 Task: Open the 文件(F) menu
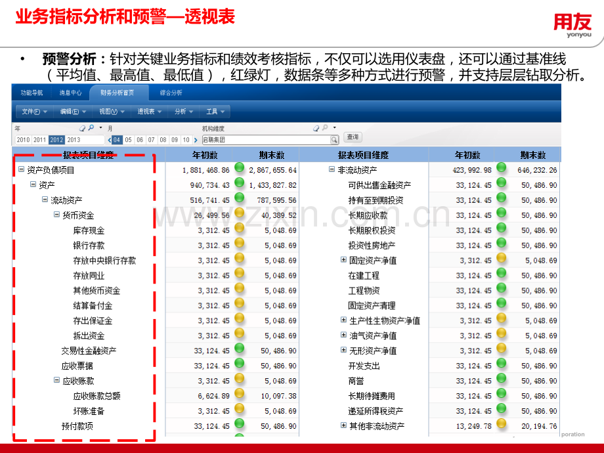point(35,112)
